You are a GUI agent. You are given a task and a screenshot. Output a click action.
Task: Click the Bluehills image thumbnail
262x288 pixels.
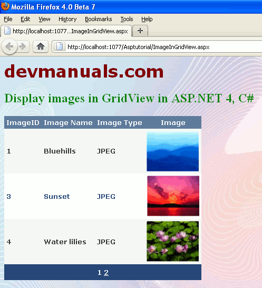point(173,151)
